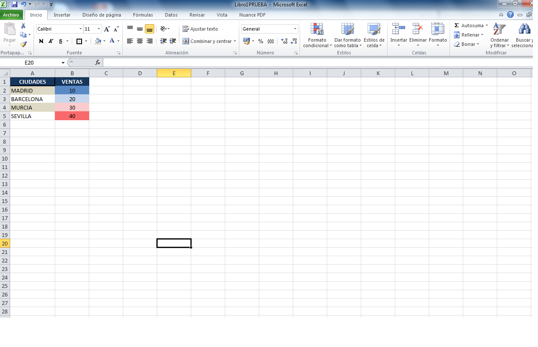The image size is (538, 347).
Task: Open the General number format dropdown
Action: pos(295,29)
